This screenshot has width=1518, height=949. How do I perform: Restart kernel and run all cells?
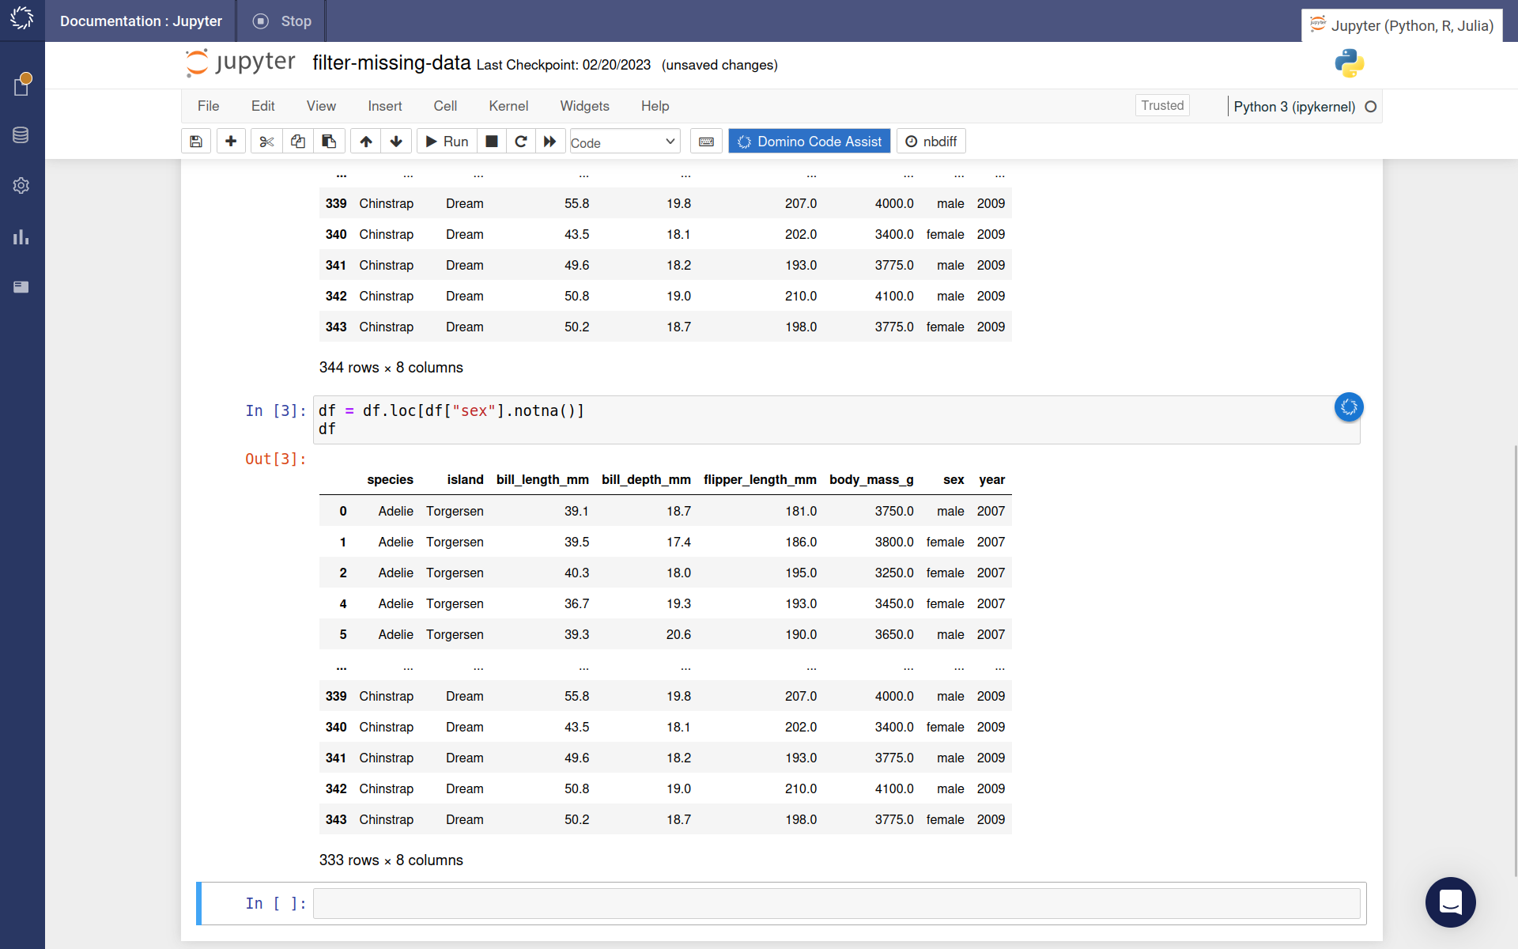click(550, 142)
